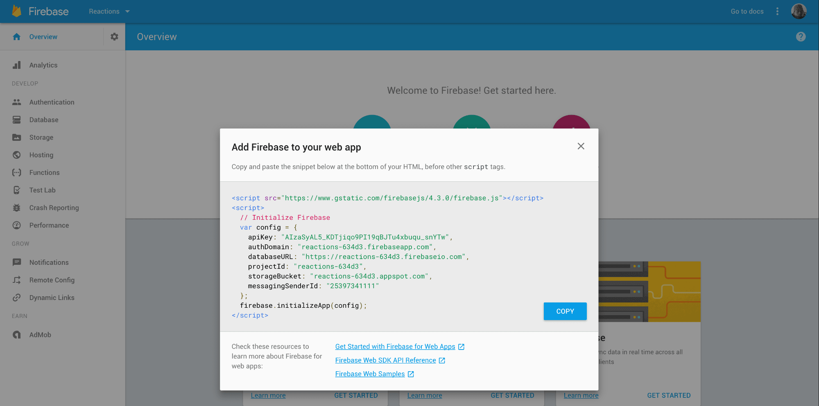The height and width of the screenshot is (406, 819).
Task: Click the apiKey value in snippet
Action: pyautogui.click(x=365, y=237)
